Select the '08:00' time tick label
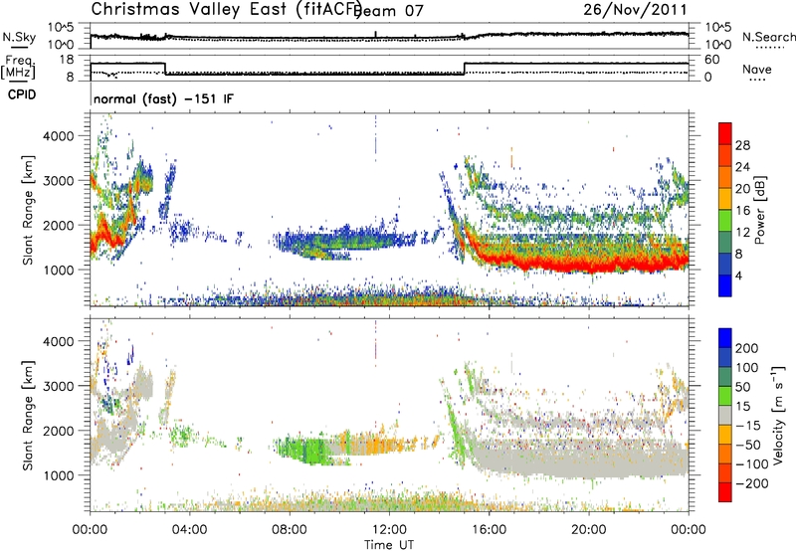The height and width of the screenshot is (551, 796). pos(290,530)
